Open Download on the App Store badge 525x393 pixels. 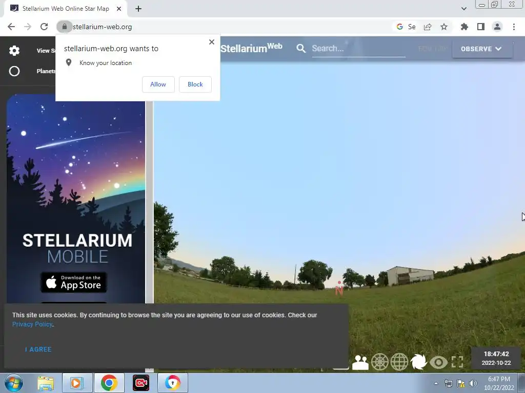(74, 282)
